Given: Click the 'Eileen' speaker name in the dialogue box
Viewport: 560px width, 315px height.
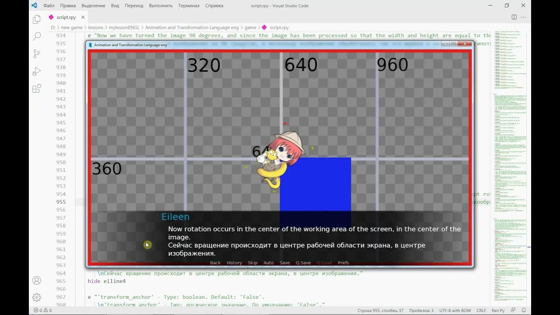Looking at the screenshot, I should [175, 217].
